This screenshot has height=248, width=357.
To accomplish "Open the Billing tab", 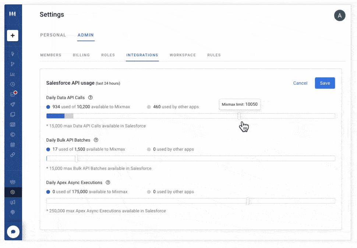I will 81,55.
